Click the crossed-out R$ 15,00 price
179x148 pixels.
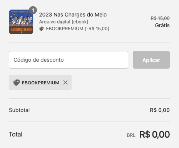click(160, 18)
